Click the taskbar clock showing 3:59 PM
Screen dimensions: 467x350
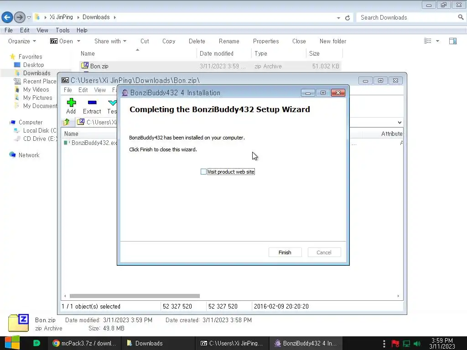click(x=442, y=343)
